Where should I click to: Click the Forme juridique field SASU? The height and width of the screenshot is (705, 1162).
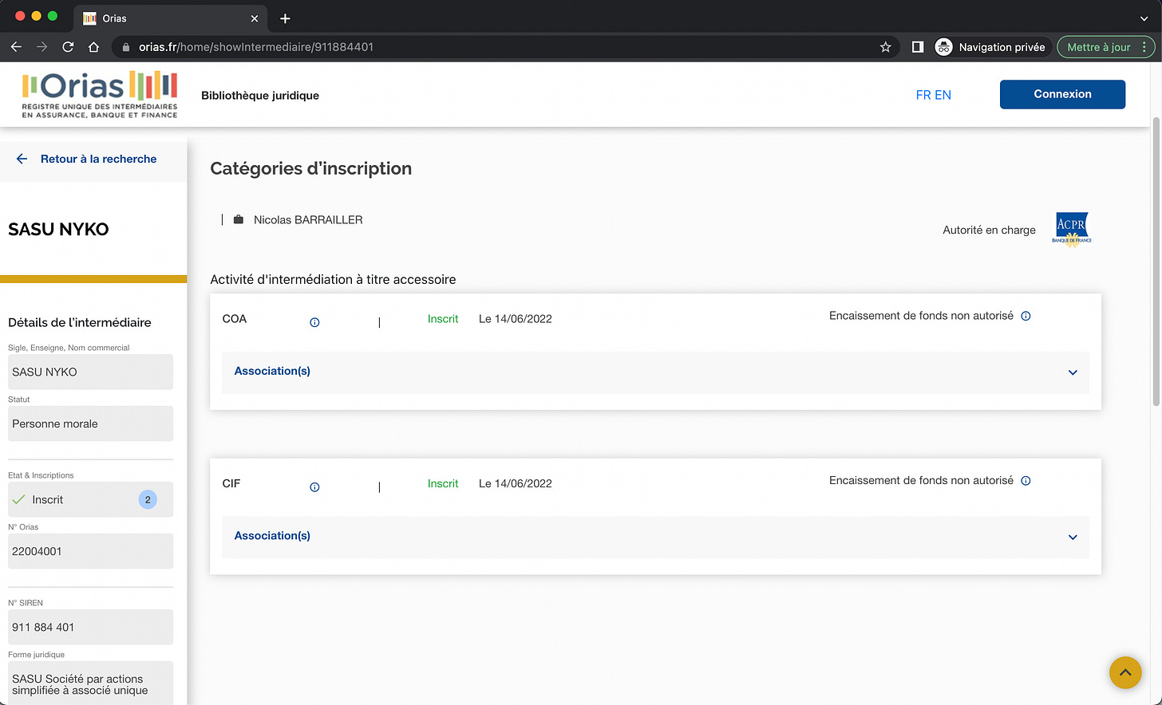[x=90, y=683]
